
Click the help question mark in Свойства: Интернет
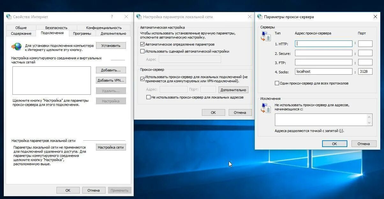[x=111, y=17]
